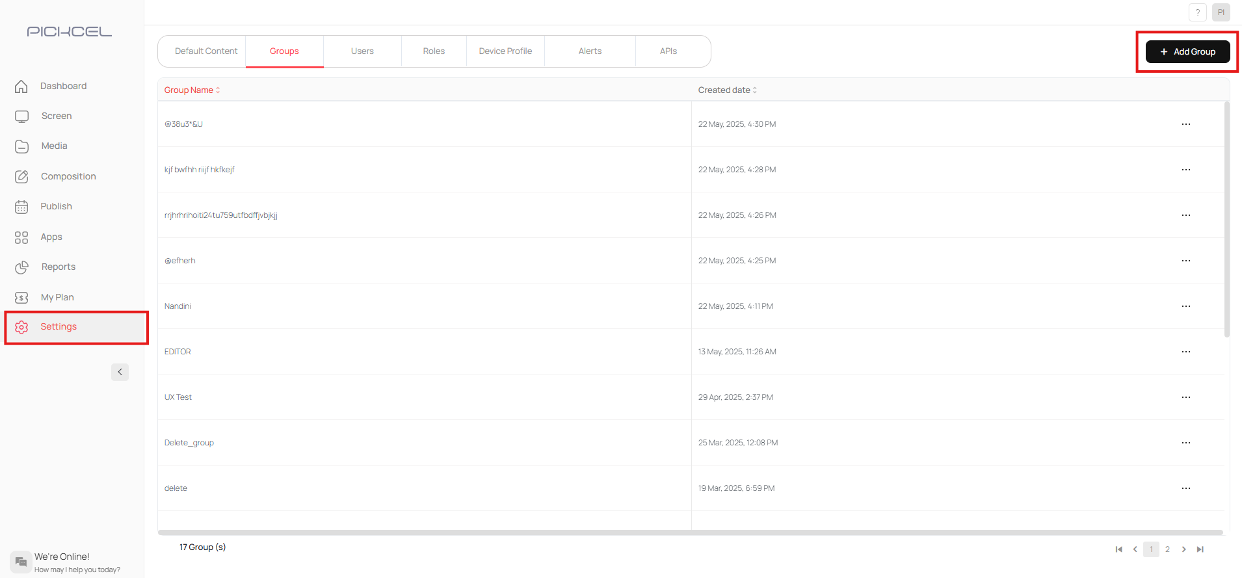Click the vertical scrollbar of group table
Viewport: 1242px width, 578px height.
(x=1226, y=219)
